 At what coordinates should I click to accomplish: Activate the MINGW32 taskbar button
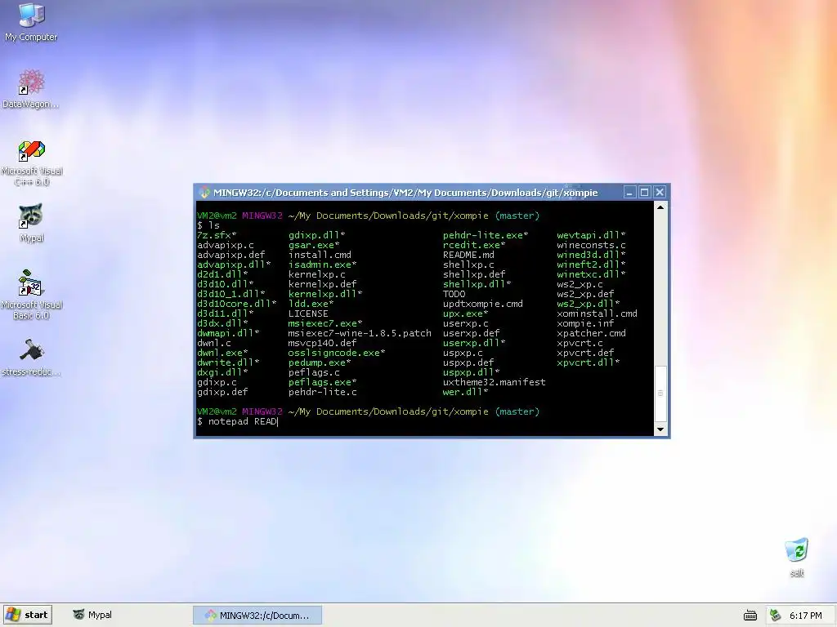pyautogui.click(x=257, y=616)
